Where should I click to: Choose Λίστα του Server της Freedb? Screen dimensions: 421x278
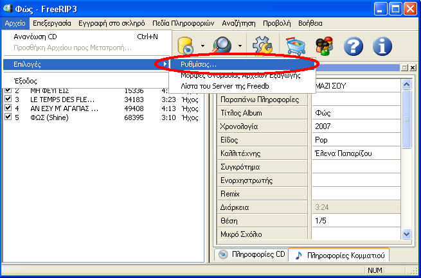242,86
